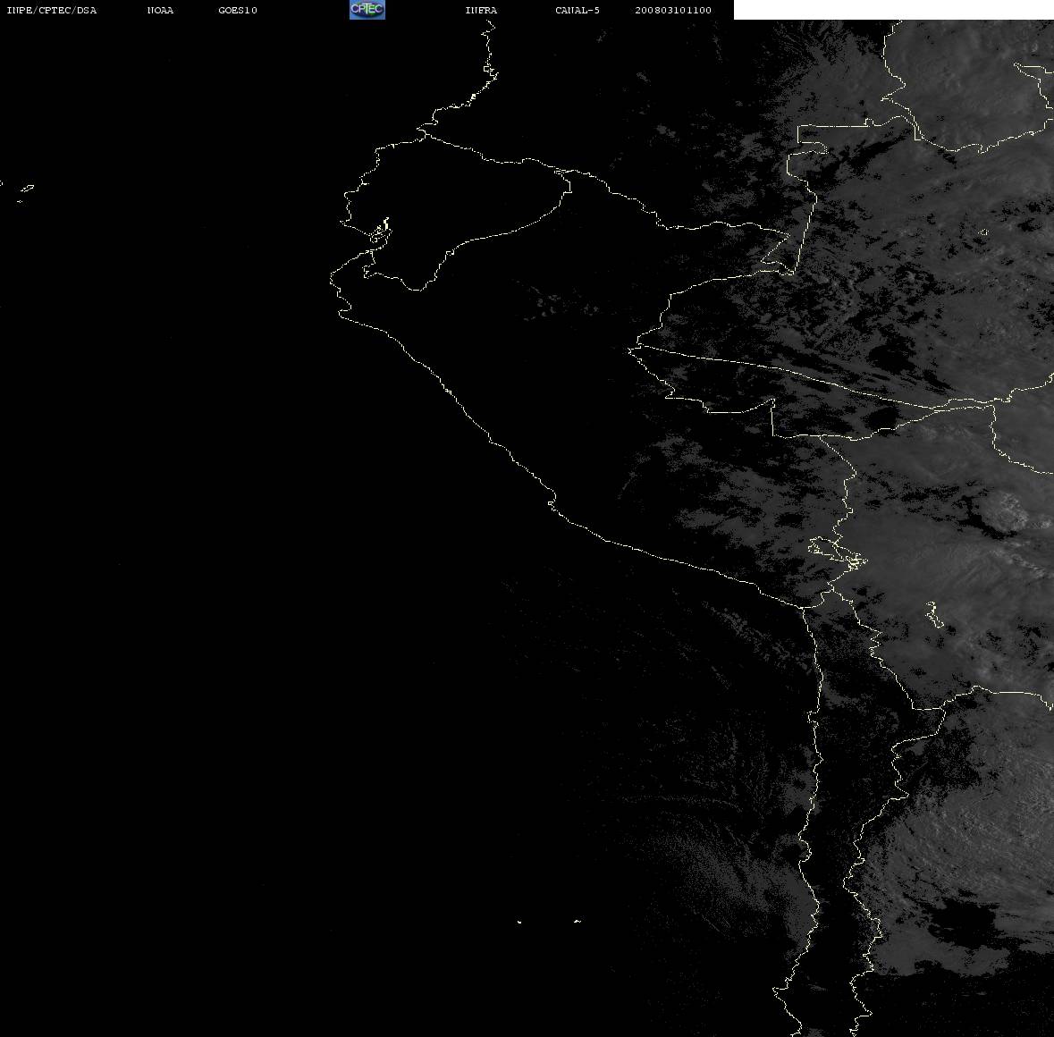The image size is (1054, 1037).
Task: Select the NOAA label in header
Action: 160,10
